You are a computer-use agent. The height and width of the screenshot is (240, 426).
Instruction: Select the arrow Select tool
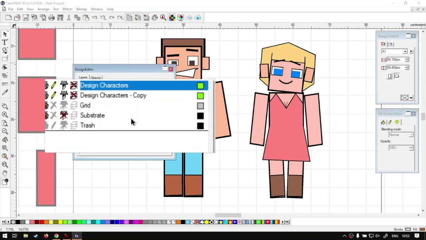click(x=5, y=34)
